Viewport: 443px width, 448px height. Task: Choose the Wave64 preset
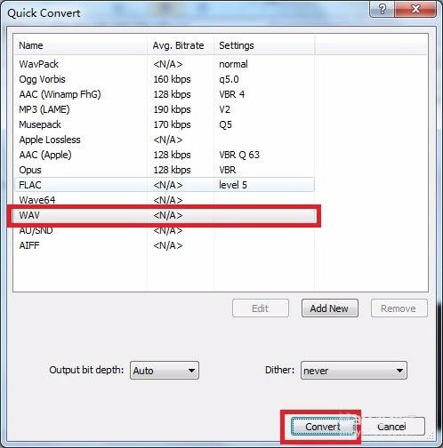tap(165, 200)
